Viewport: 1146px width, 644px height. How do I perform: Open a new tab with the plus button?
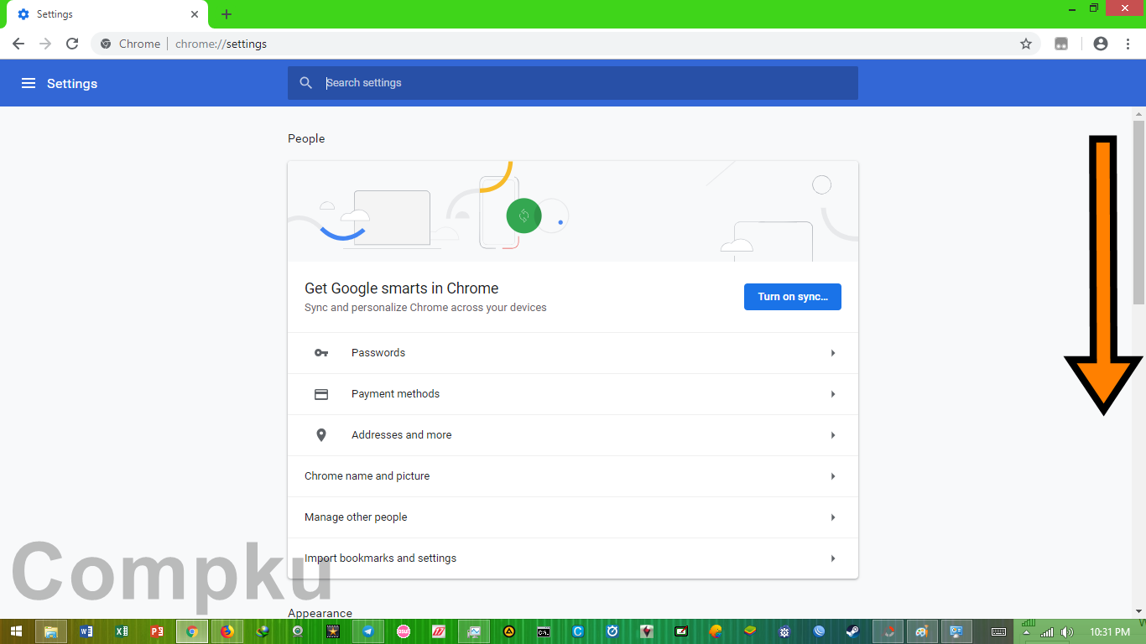point(227,14)
